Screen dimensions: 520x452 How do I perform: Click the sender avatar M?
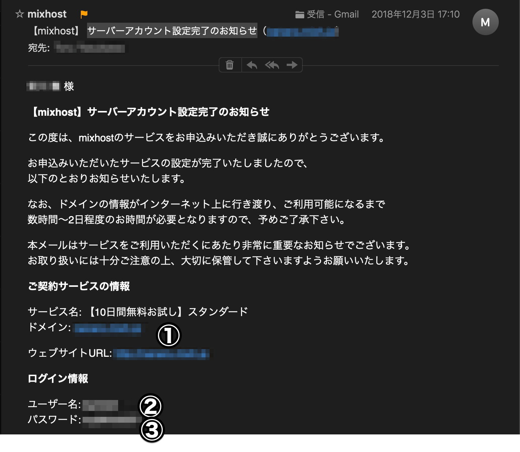coord(485,22)
